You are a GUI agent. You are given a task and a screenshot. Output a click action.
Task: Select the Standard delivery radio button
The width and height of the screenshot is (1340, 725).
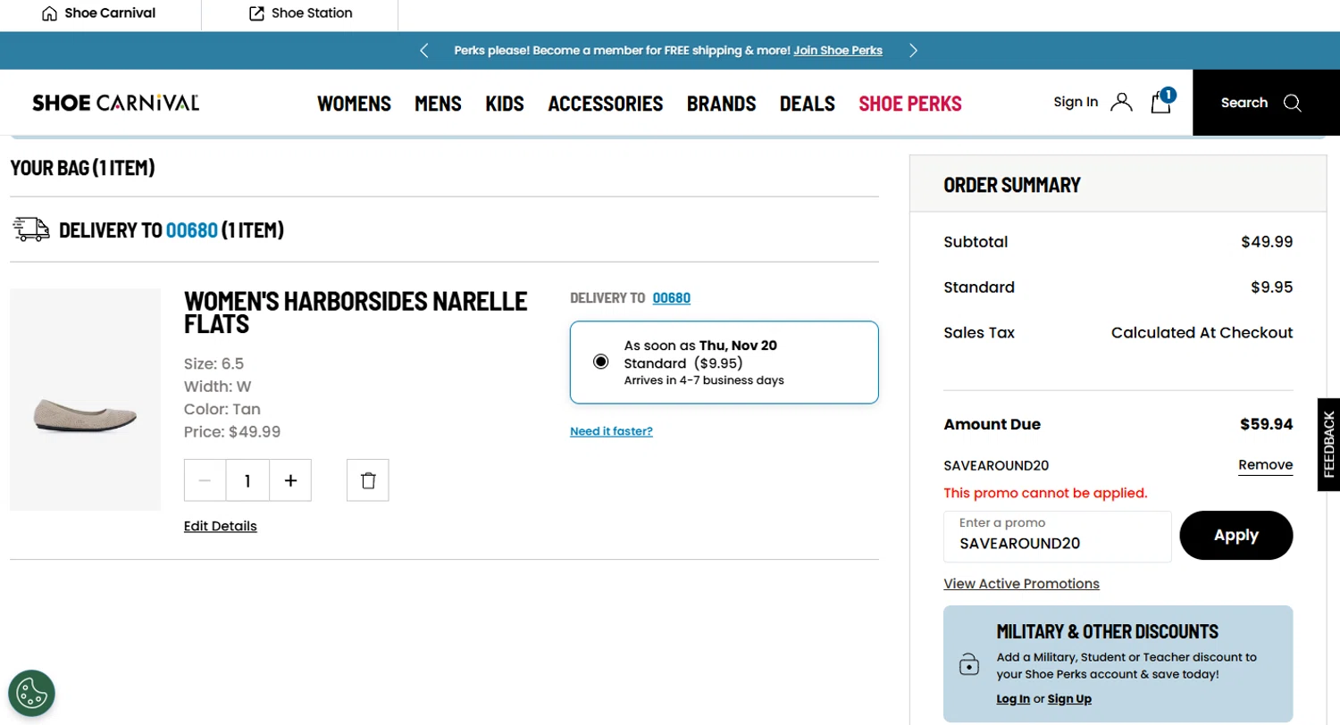[x=600, y=362]
